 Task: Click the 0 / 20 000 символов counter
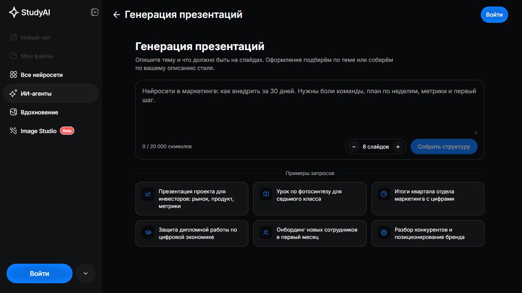point(167,146)
